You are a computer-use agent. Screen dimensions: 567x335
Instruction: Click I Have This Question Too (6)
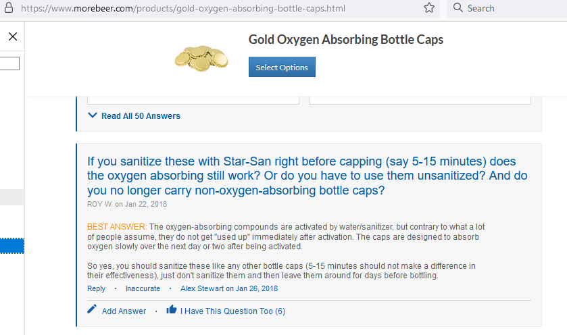pos(233,311)
